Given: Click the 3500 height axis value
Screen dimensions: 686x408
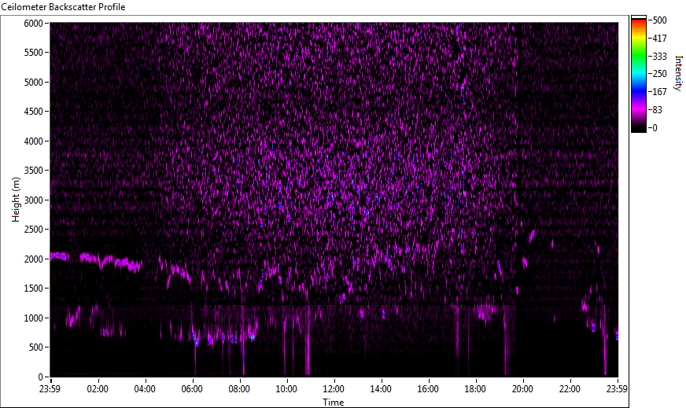Looking at the screenshot, I should tap(33, 171).
